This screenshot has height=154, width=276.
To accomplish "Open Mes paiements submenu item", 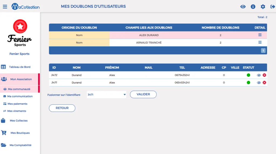I will 18,104.
